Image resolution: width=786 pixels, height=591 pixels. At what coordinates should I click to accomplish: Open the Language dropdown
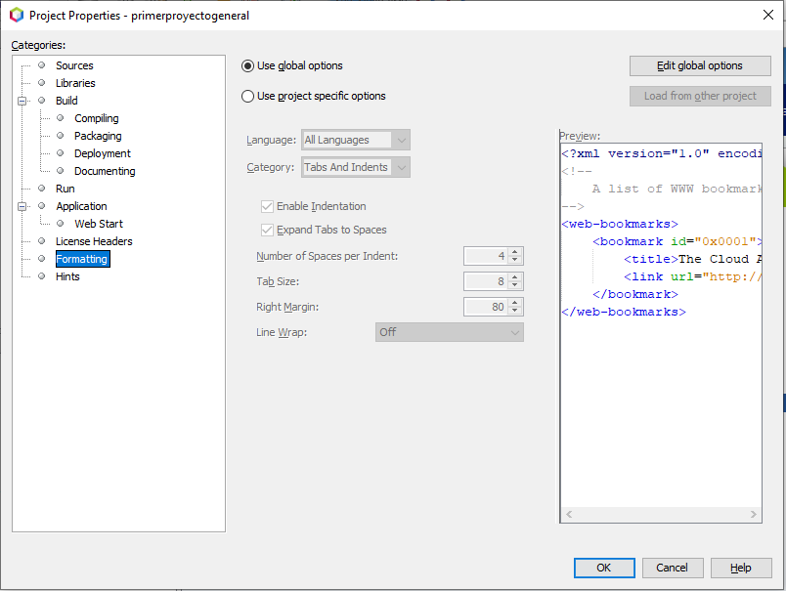click(356, 141)
